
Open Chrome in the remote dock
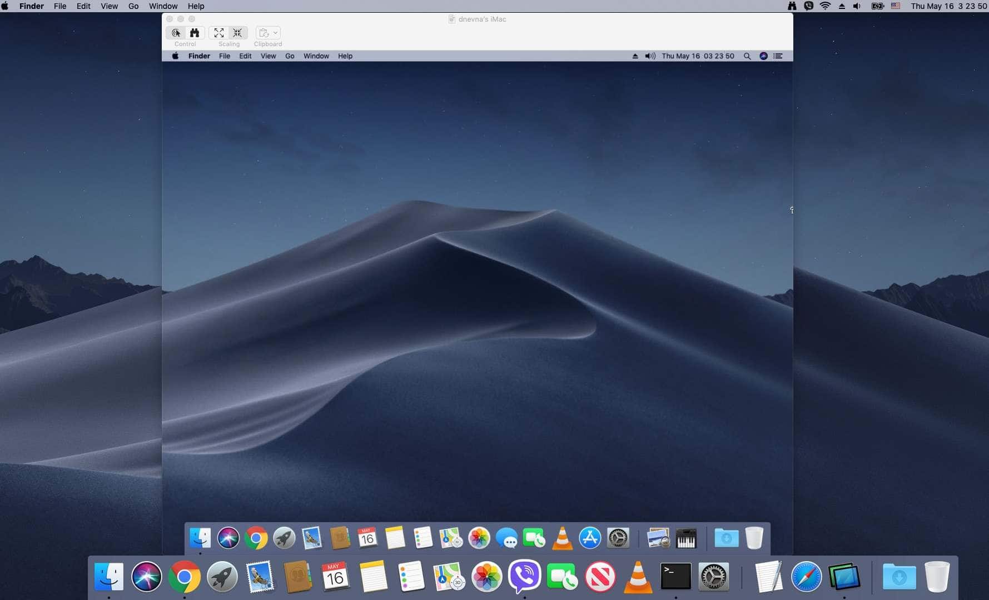(256, 538)
